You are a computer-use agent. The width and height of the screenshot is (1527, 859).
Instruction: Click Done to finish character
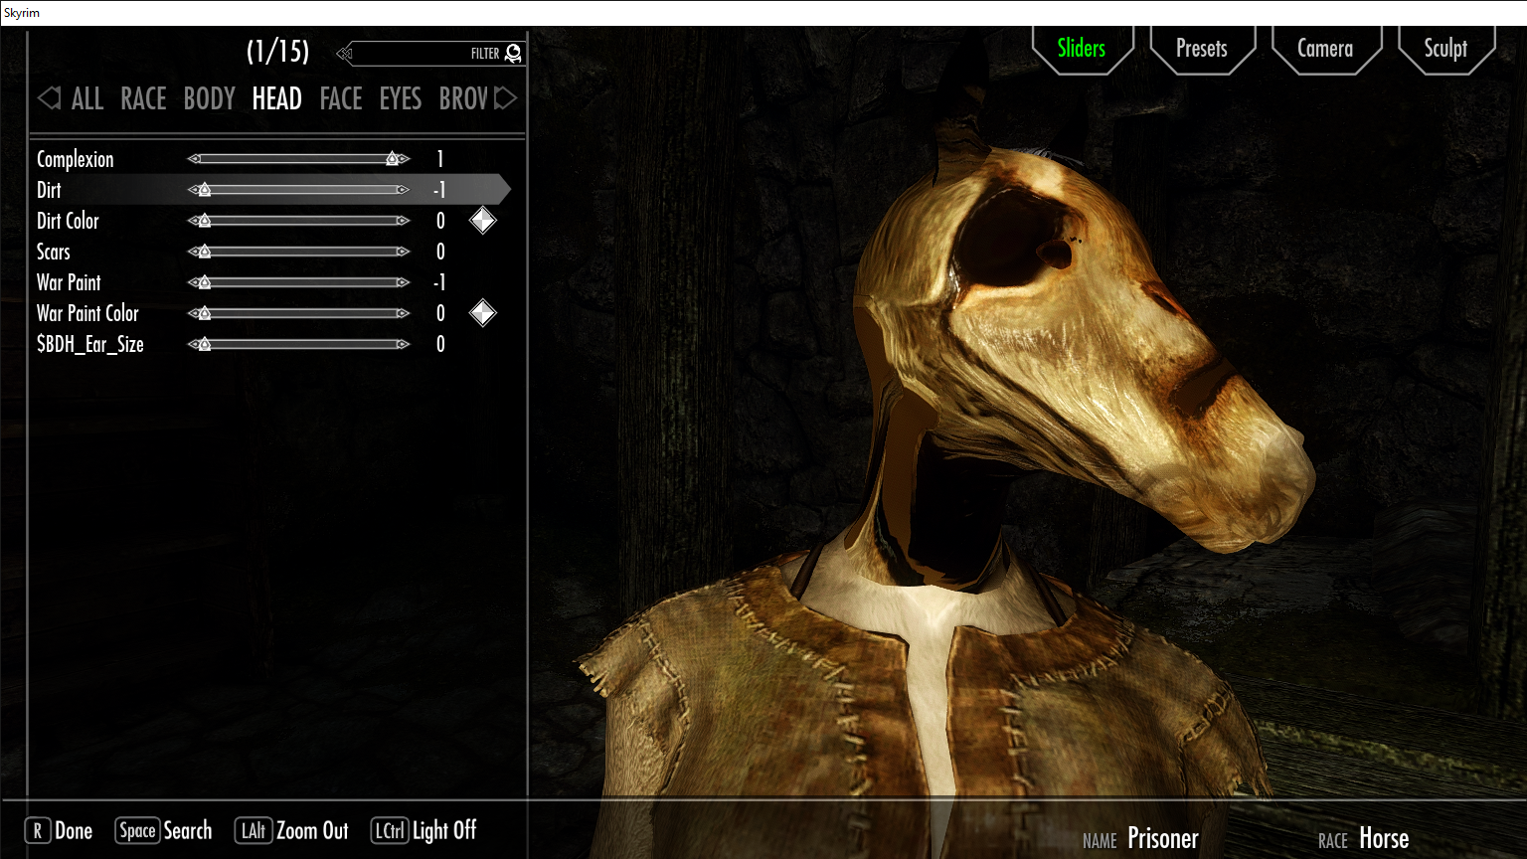(74, 830)
